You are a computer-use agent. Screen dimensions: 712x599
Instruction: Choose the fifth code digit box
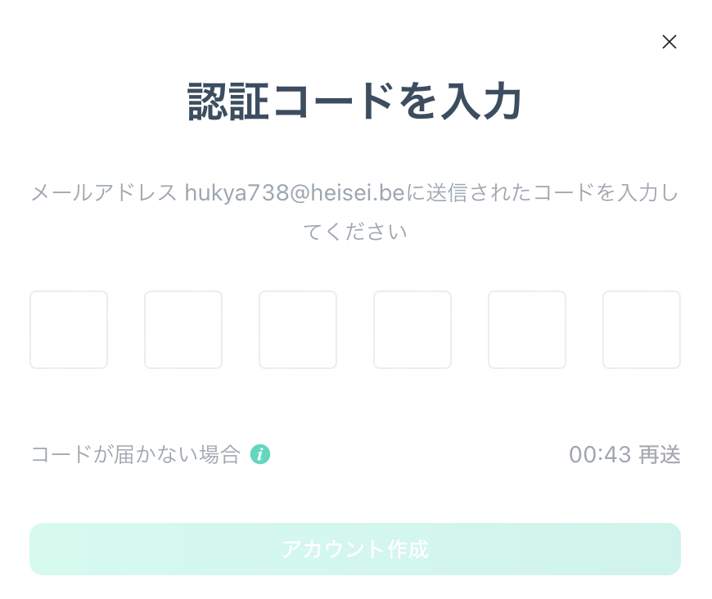527,330
